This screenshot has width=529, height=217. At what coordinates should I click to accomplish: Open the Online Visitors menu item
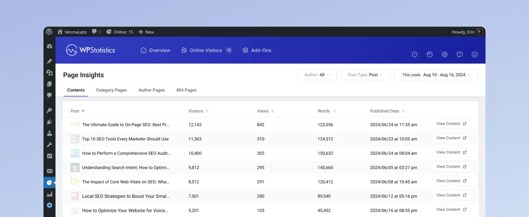[207, 50]
